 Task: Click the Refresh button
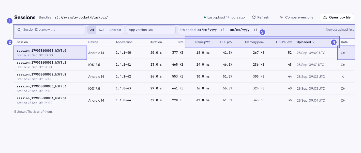click(261, 17)
